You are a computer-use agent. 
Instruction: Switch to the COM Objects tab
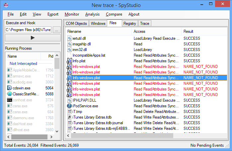coord(76,24)
